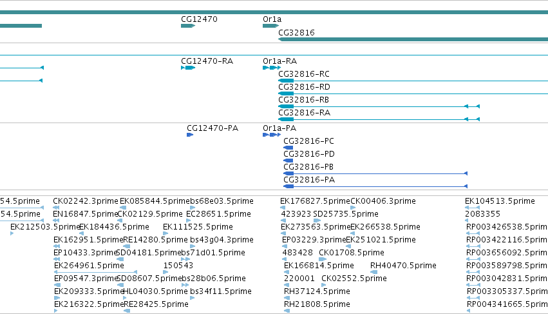Click the 220001 feature label
Screen dimensions: 548x314
pyautogui.click(x=299, y=279)
